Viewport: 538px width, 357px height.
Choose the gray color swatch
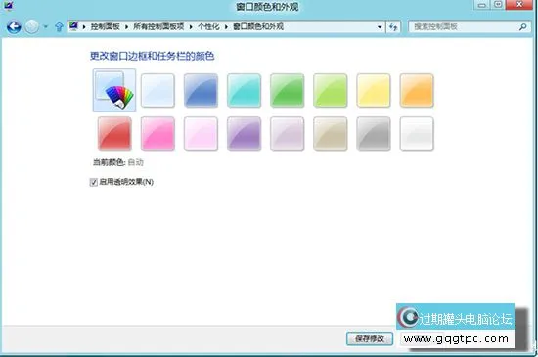(374, 134)
